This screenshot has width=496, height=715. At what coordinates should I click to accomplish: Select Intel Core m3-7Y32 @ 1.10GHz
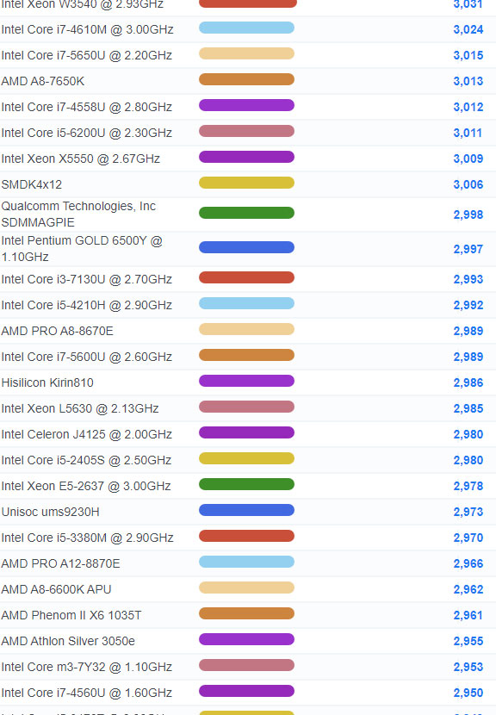(87, 667)
